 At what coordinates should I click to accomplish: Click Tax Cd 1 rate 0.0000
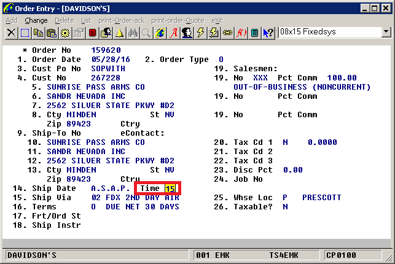coord(322,142)
